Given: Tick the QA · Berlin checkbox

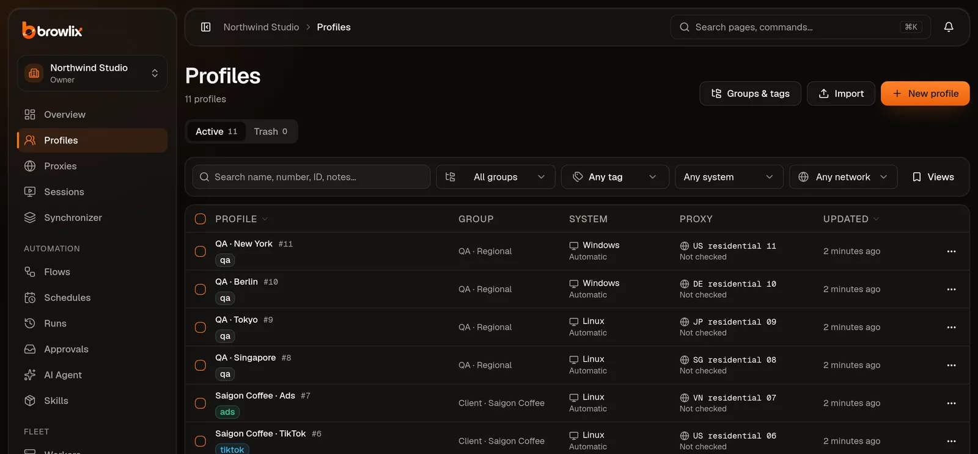Looking at the screenshot, I should (x=200, y=289).
